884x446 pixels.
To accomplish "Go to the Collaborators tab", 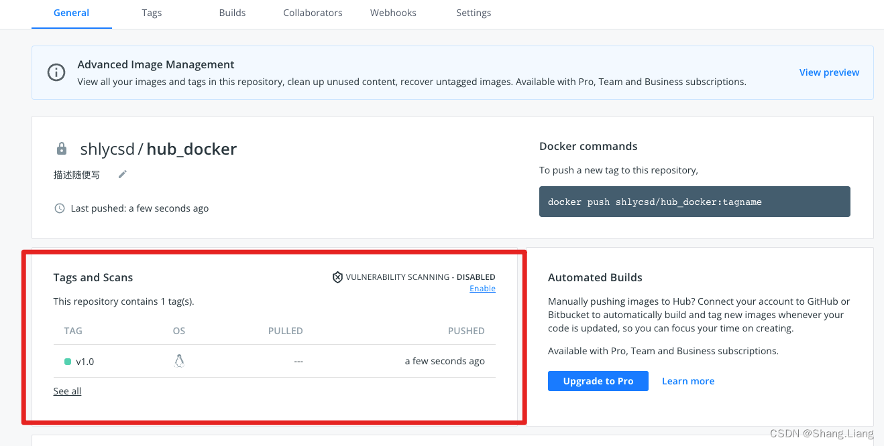I will click(x=313, y=13).
